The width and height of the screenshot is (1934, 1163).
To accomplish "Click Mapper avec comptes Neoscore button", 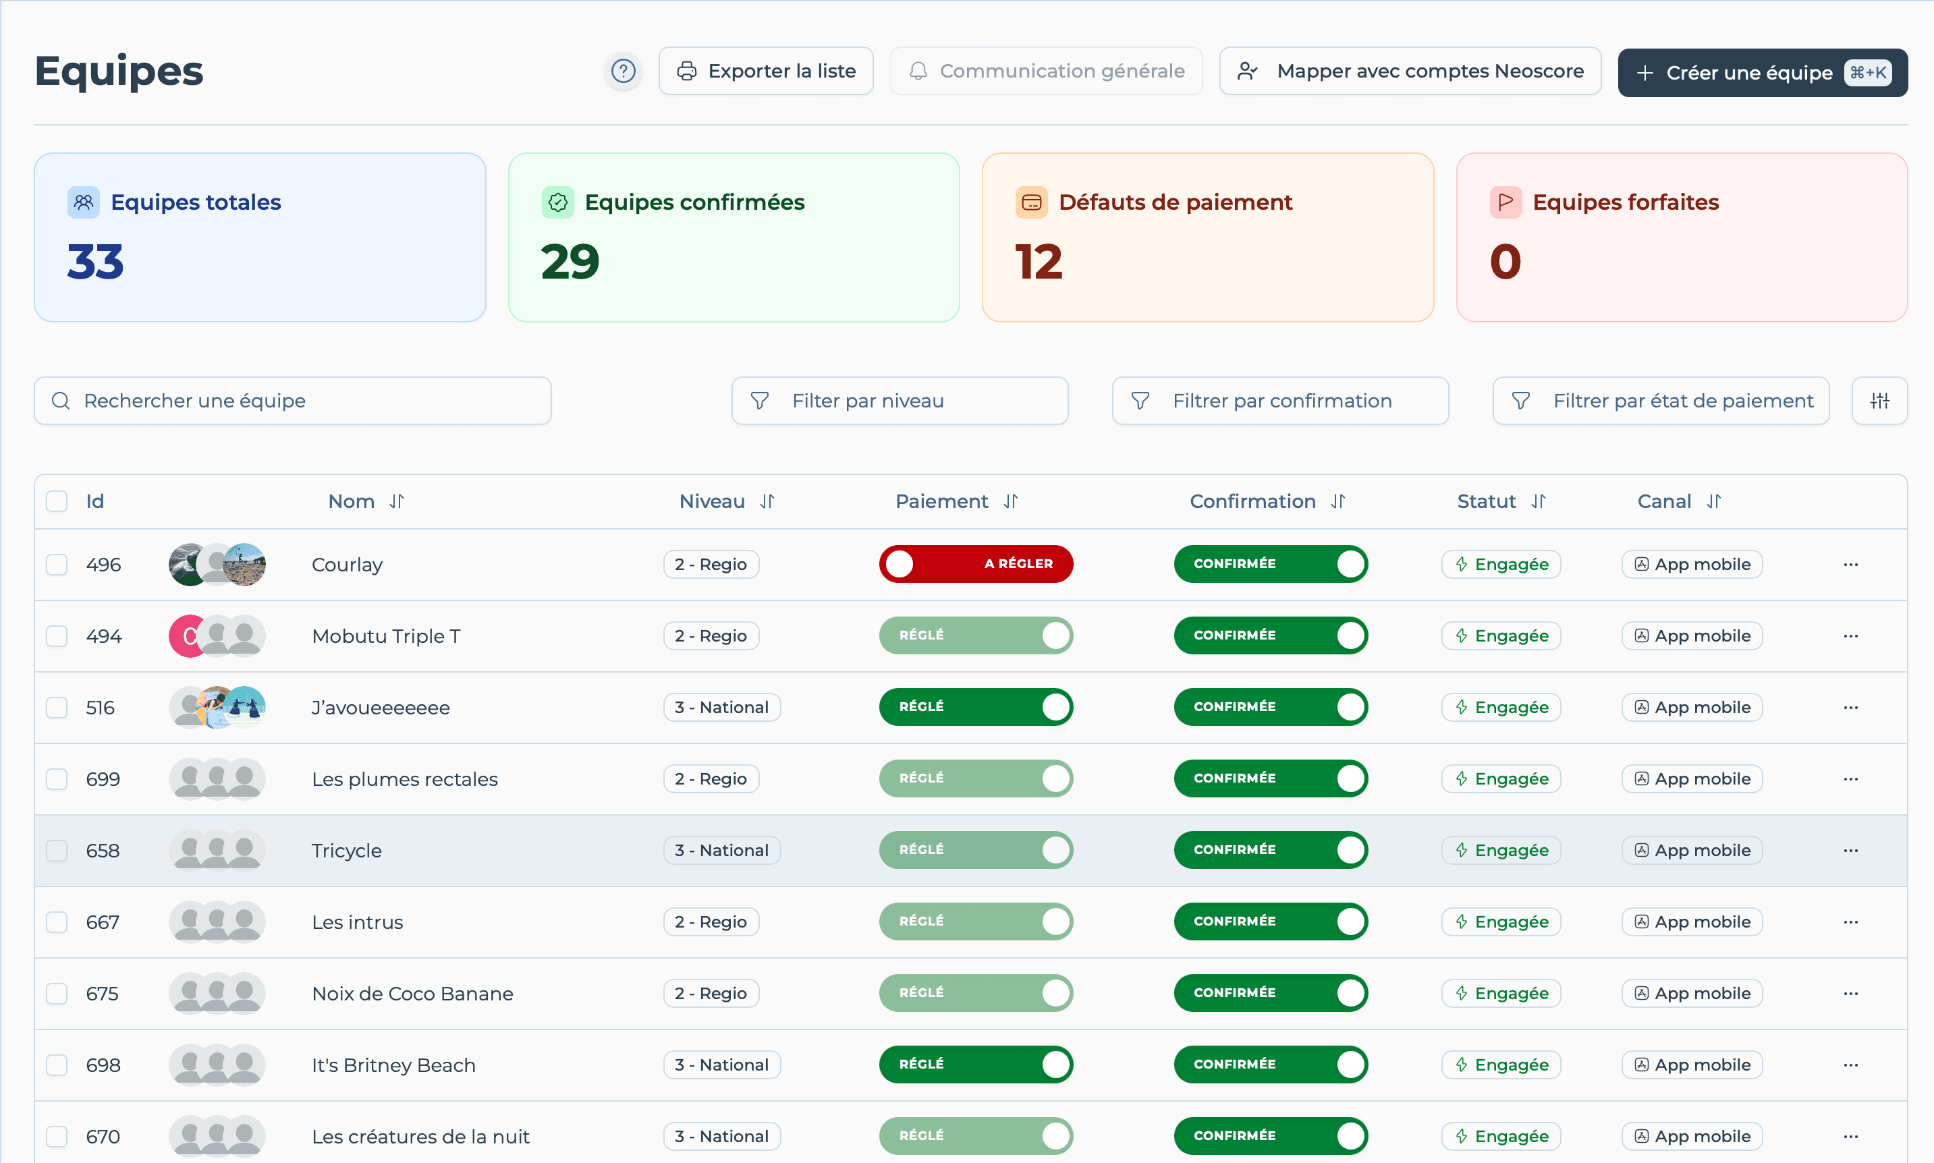I will click(1410, 72).
